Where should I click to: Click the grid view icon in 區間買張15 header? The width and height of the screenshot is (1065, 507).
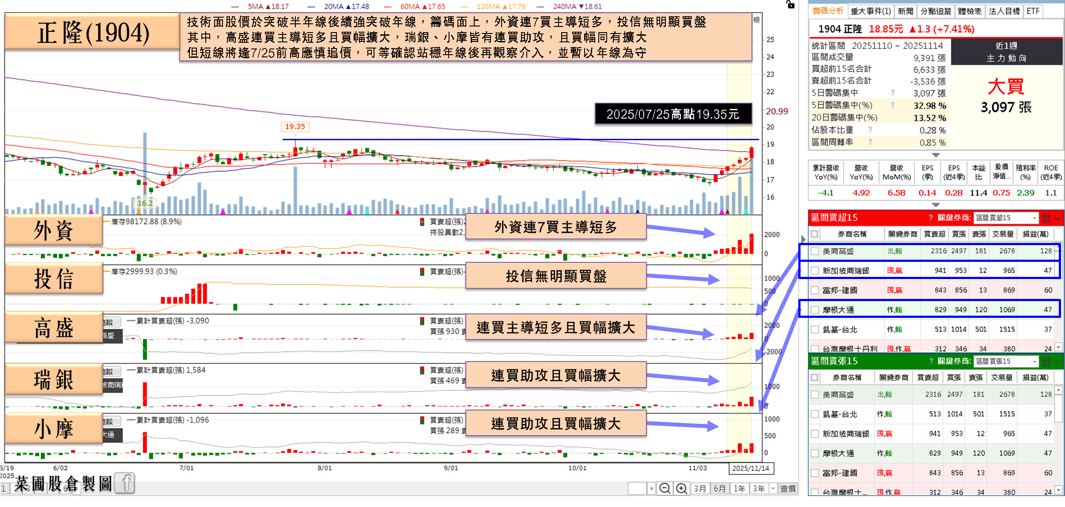pos(1046,361)
